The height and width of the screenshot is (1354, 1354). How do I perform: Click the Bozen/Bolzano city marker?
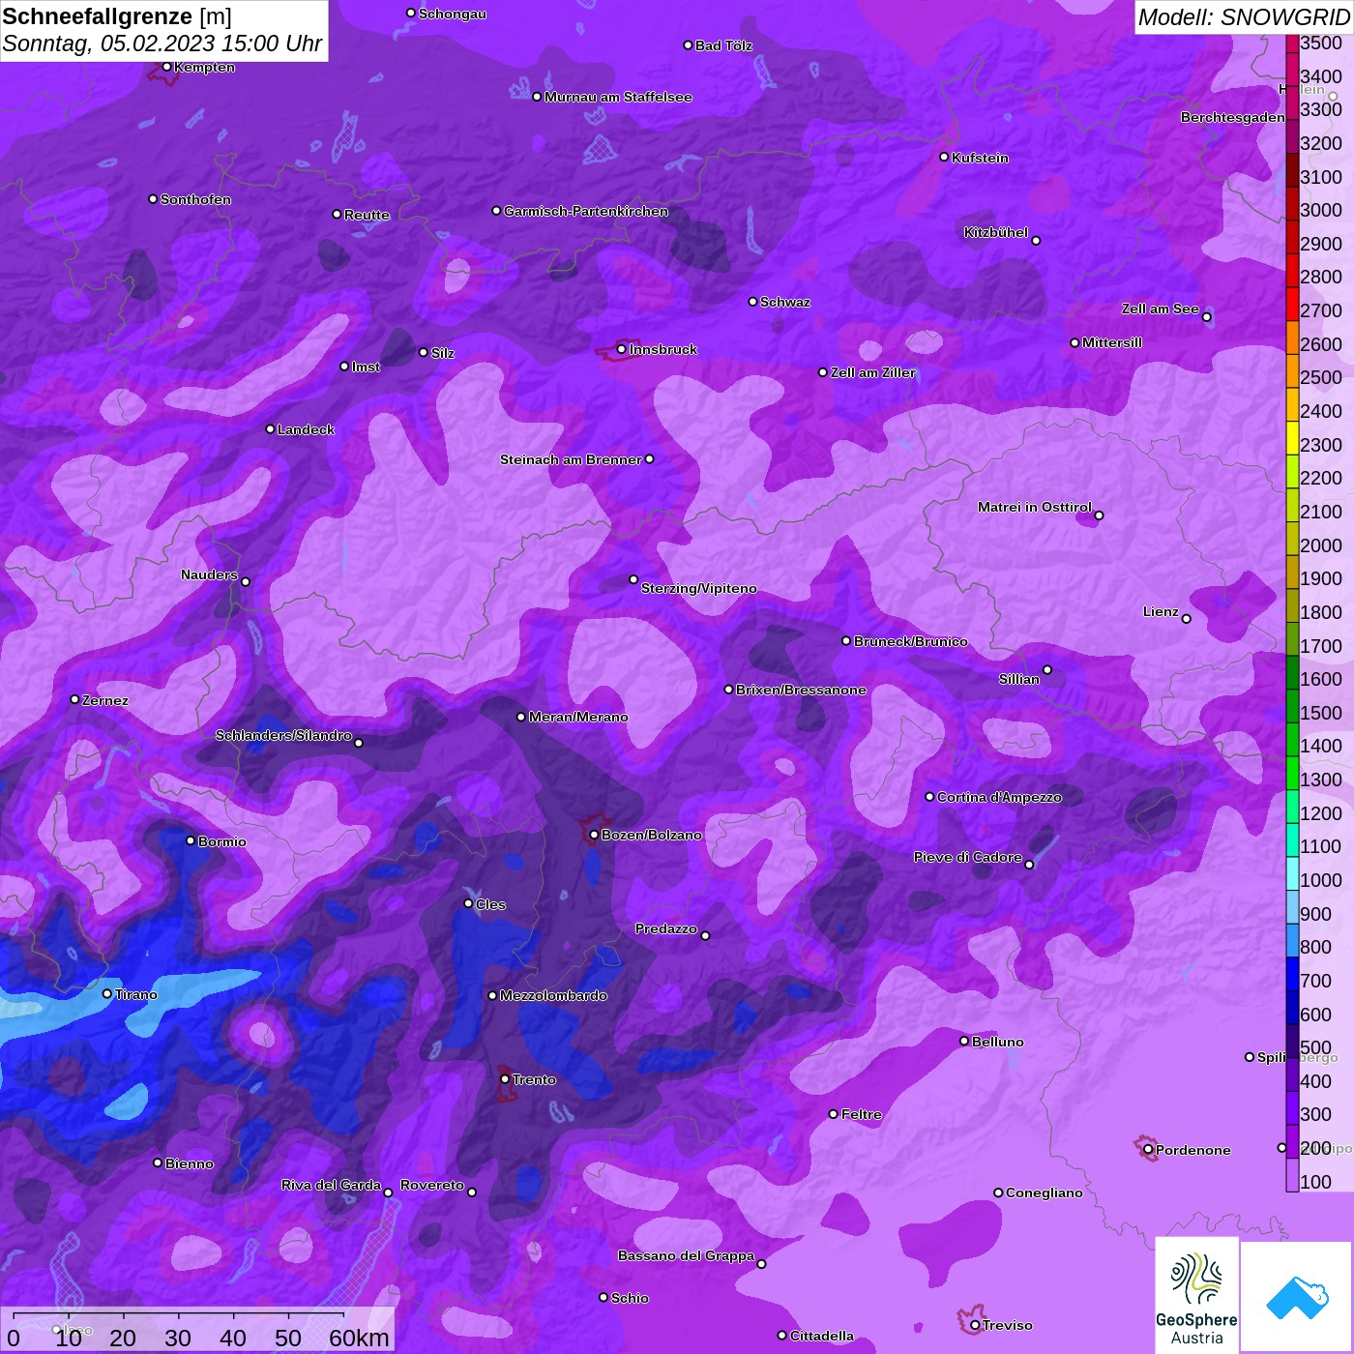(594, 835)
